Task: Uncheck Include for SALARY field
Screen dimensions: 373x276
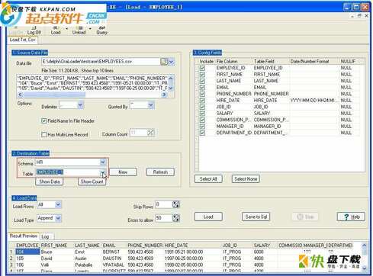Action: point(202,114)
